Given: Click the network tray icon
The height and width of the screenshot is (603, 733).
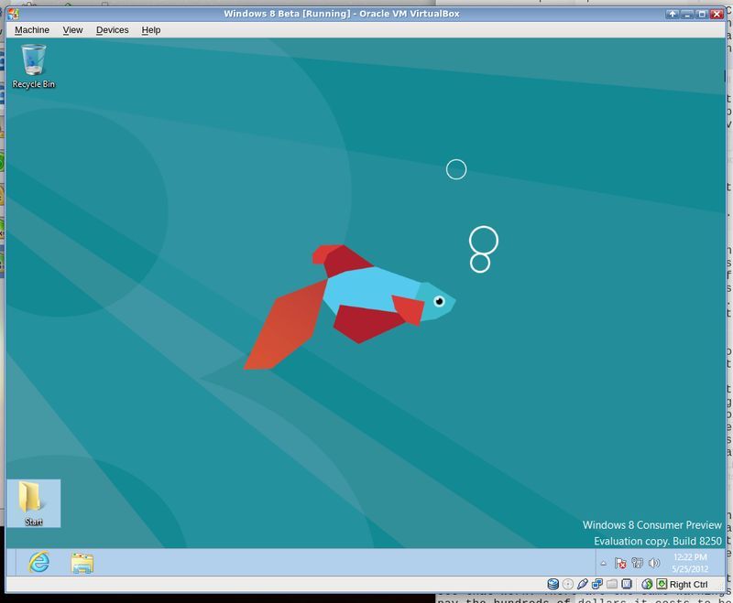Looking at the screenshot, I should [x=637, y=563].
